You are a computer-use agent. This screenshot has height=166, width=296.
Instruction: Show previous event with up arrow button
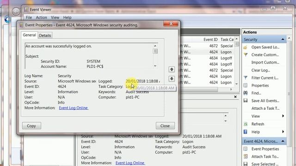click(x=172, y=70)
